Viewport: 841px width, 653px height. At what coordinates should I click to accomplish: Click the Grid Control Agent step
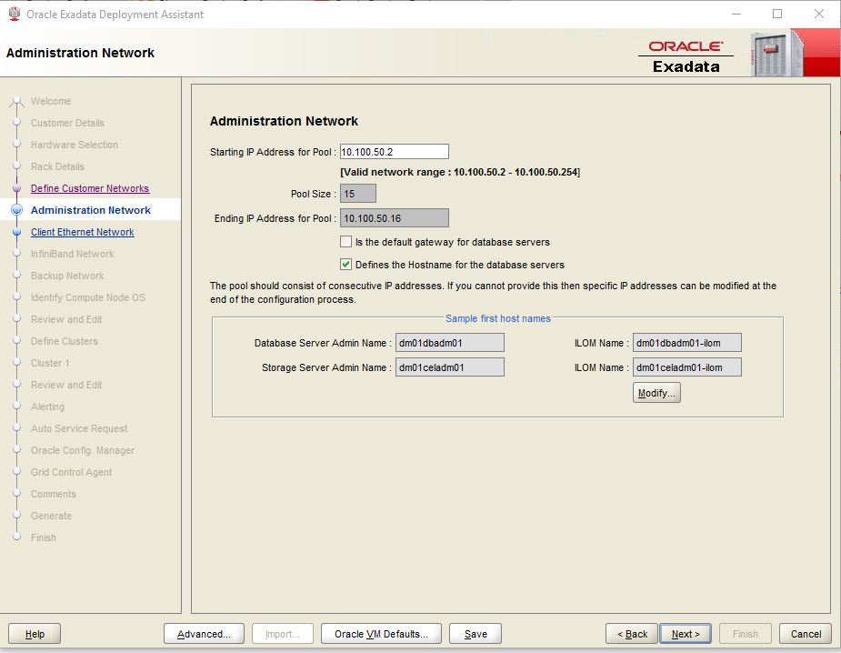point(71,472)
